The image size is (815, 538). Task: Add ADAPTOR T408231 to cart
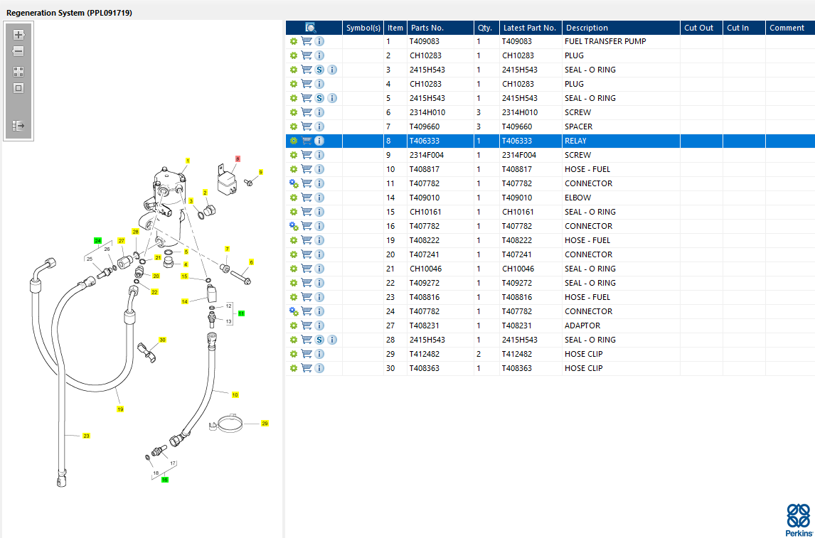[307, 326]
